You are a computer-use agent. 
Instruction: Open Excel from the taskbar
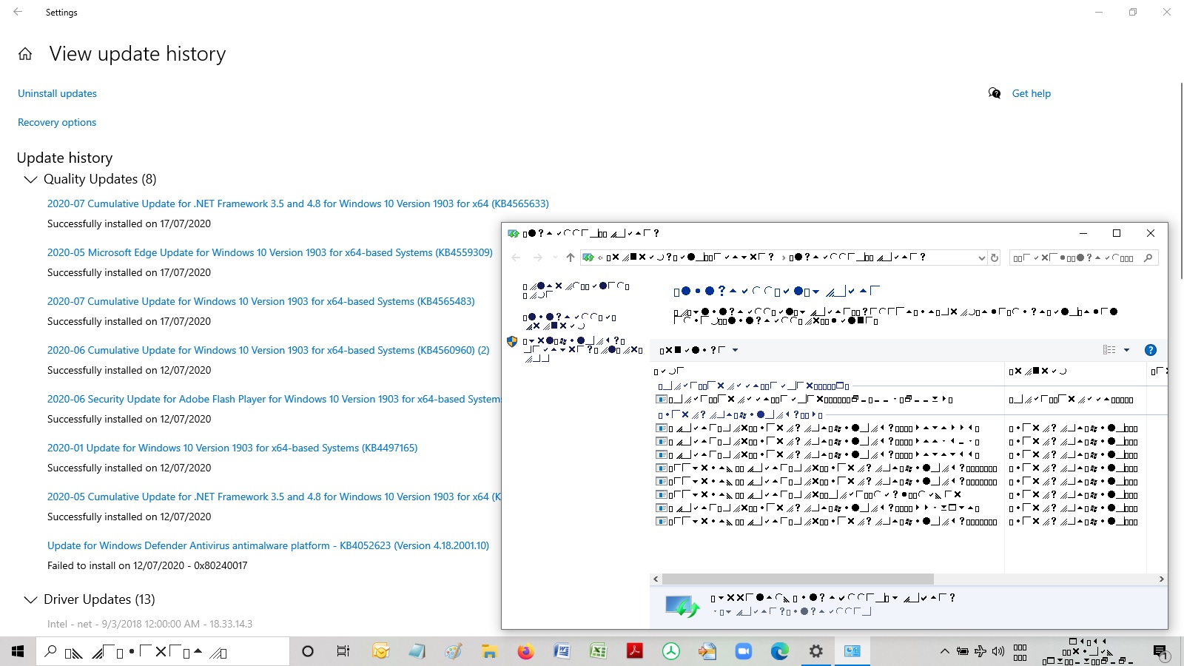click(598, 651)
